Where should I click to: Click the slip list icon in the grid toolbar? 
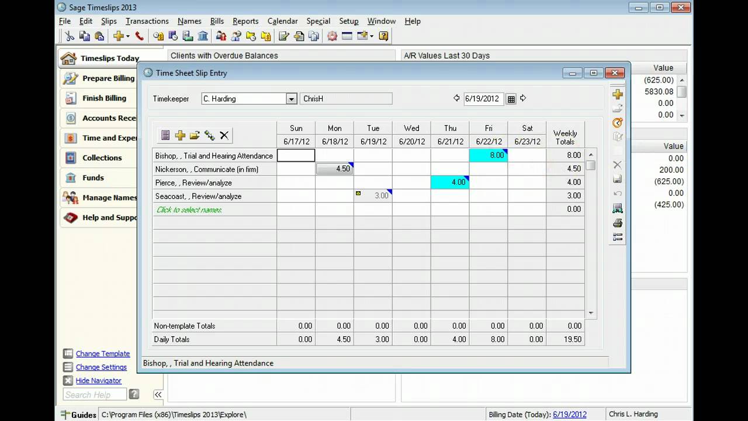point(165,135)
